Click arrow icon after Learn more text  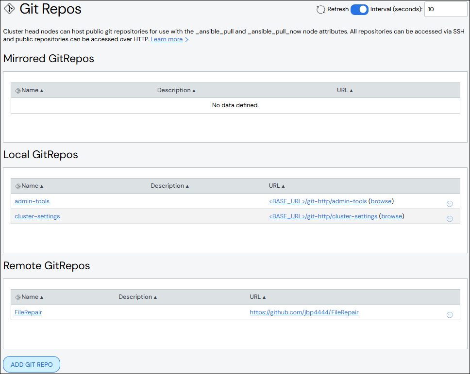187,39
